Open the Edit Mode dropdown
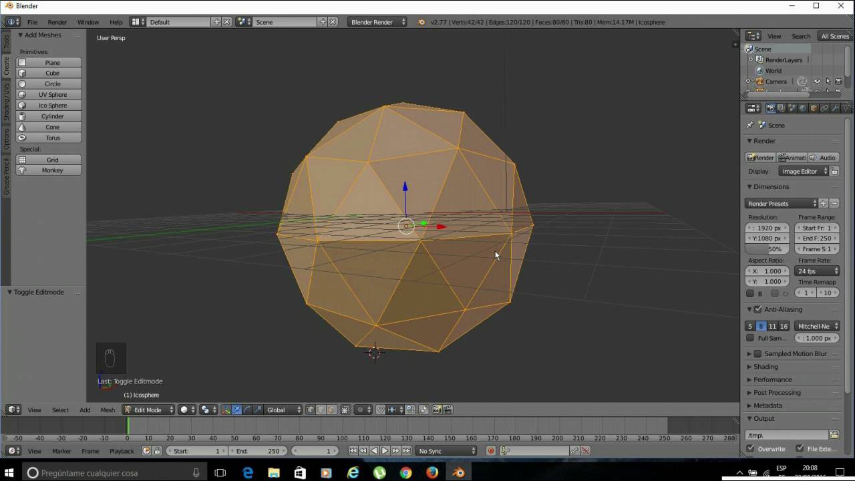The image size is (855, 481). pyautogui.click(x=148, y=410)
